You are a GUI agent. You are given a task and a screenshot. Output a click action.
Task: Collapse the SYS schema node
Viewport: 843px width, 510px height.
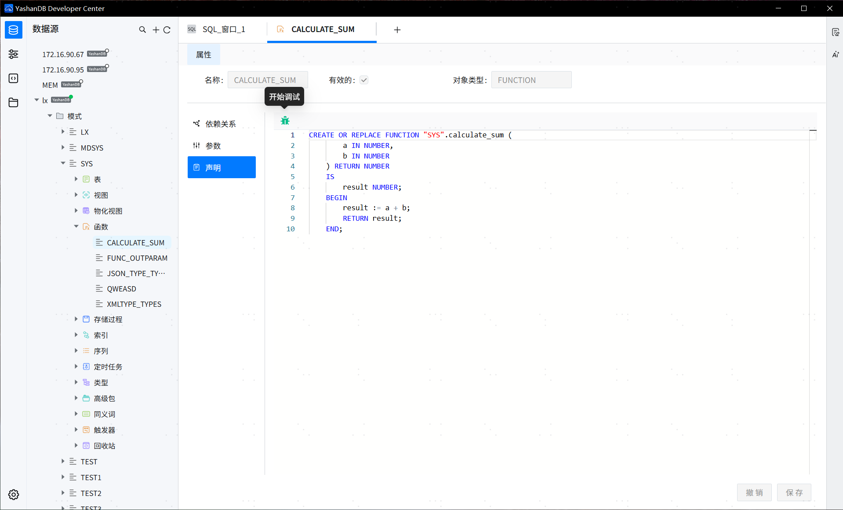63,163
